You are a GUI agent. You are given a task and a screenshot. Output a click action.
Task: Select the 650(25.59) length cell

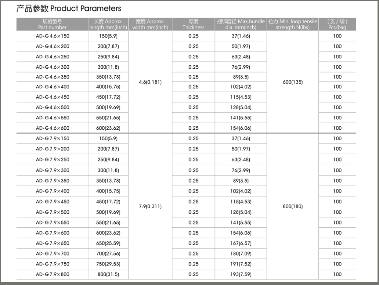pos(108,243)
